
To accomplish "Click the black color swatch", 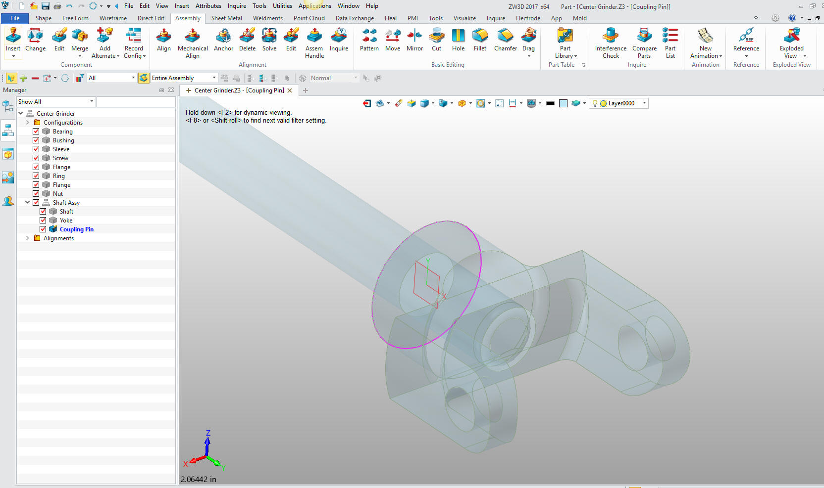I will 550,103.
